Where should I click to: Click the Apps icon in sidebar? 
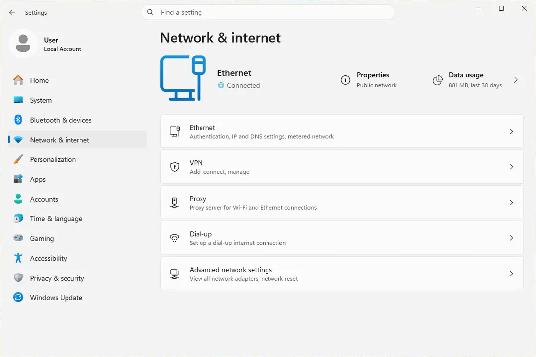[18, 179]
